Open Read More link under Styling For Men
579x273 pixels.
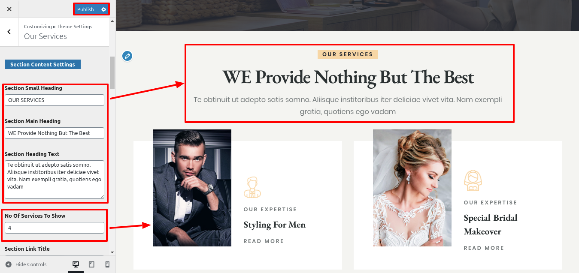(x=264, y=241)
